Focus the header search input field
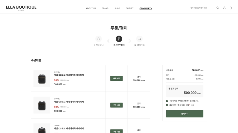238x133 pixels. click(203, 8)
